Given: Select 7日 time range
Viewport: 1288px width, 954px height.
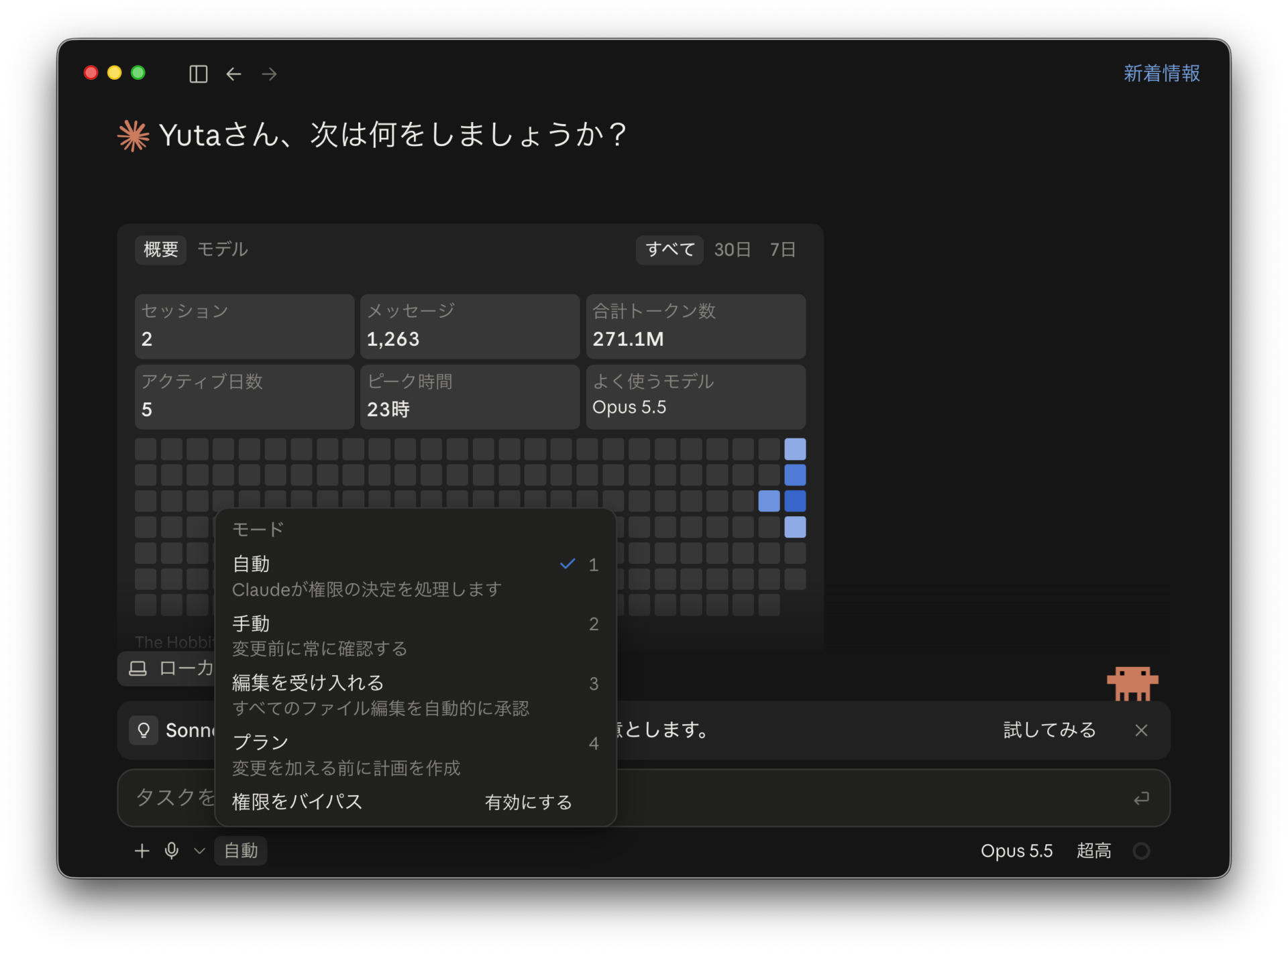Looking at the screenshot, I should pos(782,249).
